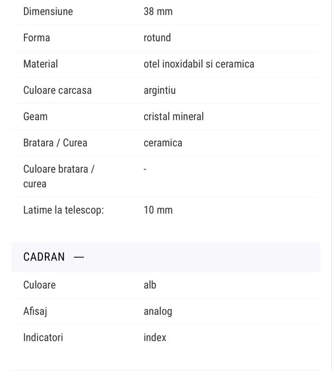Select the Dimensiune row label
This screenshot has height=371, width=332.
coord(48,12)
